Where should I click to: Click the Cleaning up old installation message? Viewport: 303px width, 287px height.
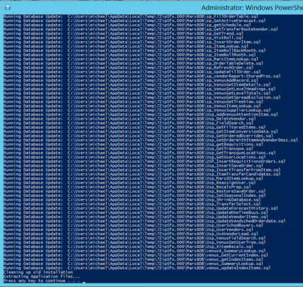click(38, 272)
